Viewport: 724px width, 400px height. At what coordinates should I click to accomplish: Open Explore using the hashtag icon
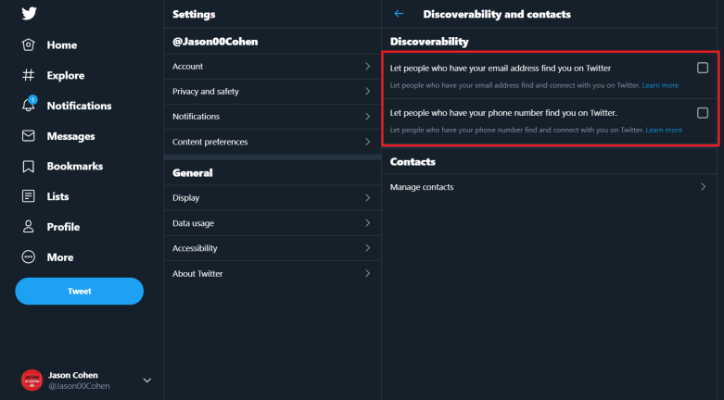coord(28,75)
